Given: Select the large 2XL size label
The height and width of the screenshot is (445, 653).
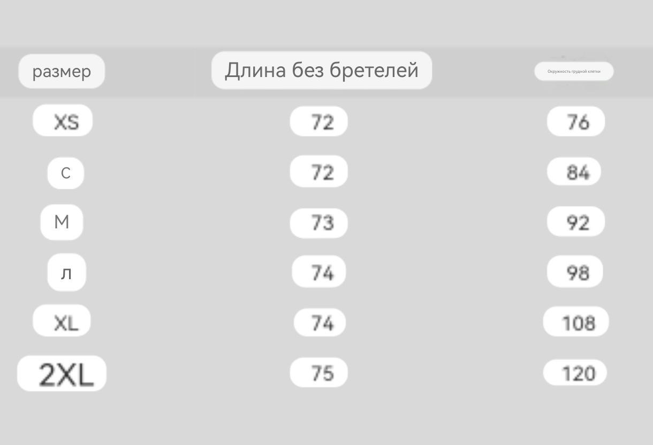Looking at the screenshot, I should [x=62, y=373].
